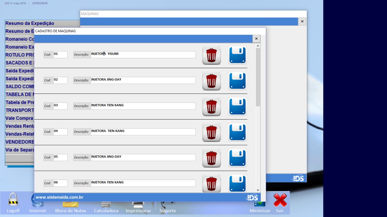The width and height of the screenshot is (387, 217).
Task: Focus description field of machine code 03
Action: (x=143, y=106)
